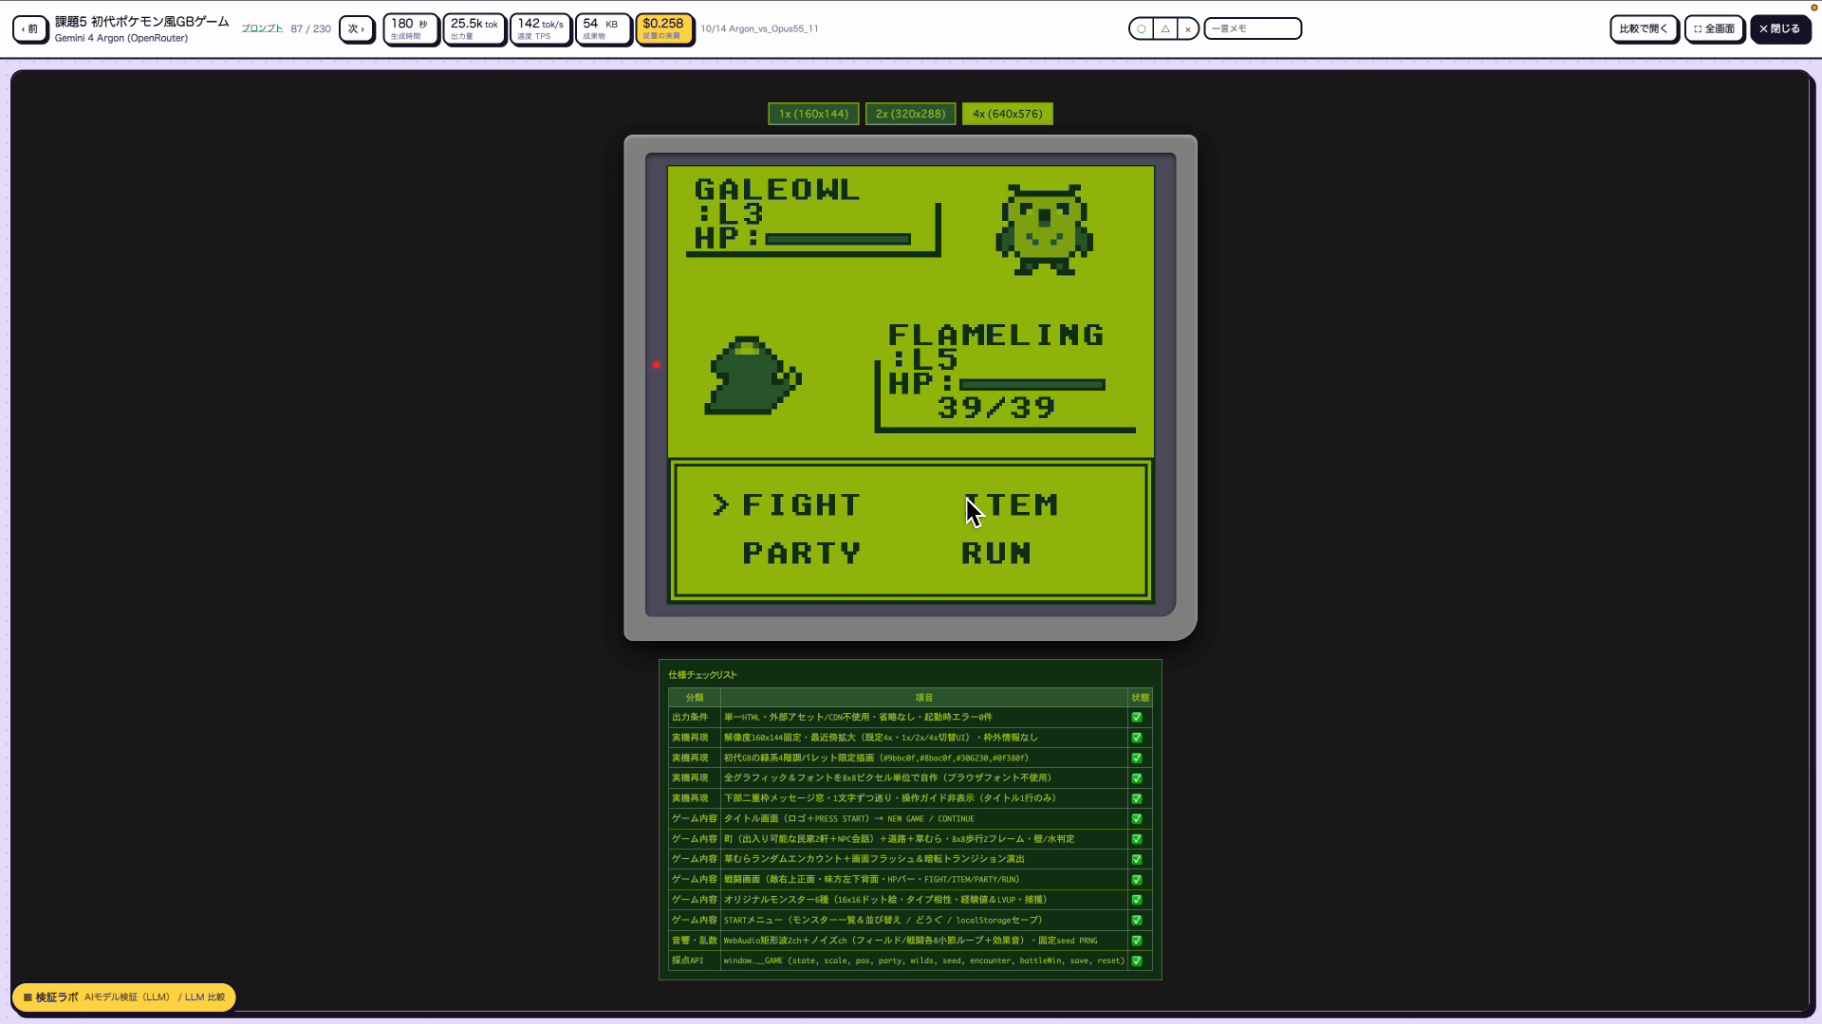
Task: Toggle checkbox for WebAudio矩形波 row
Action: (x=1137, y=941)
